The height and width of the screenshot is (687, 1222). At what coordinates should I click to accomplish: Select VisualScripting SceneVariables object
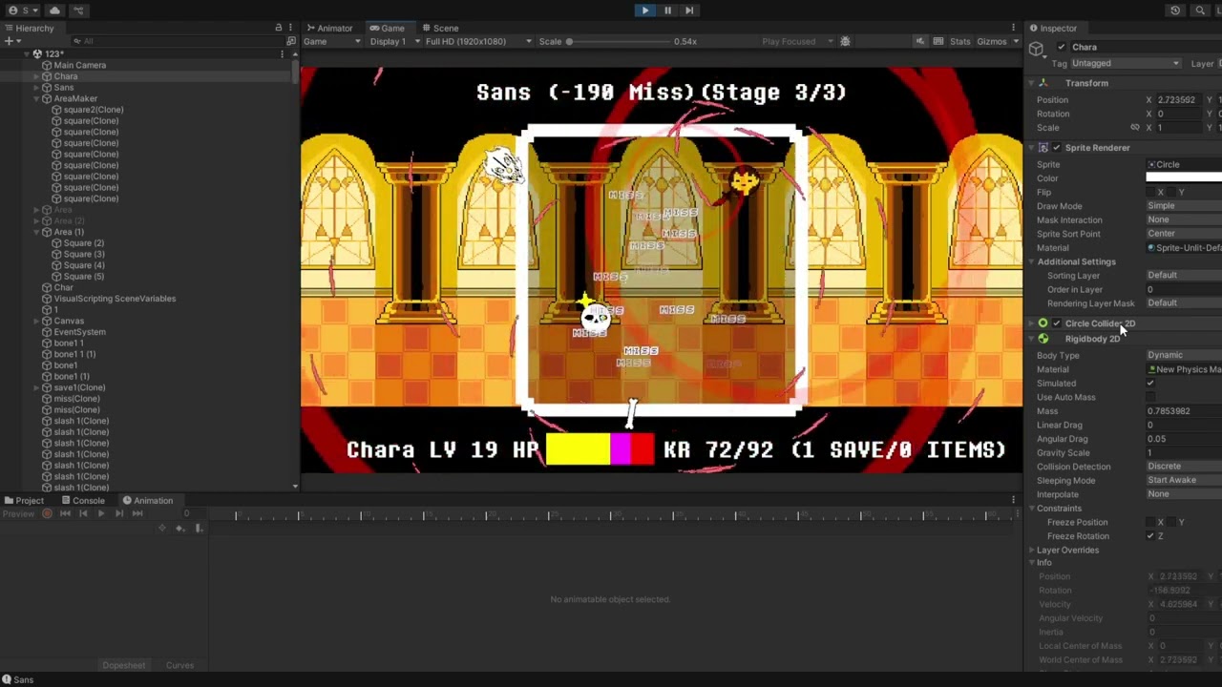tap(115, 299)
